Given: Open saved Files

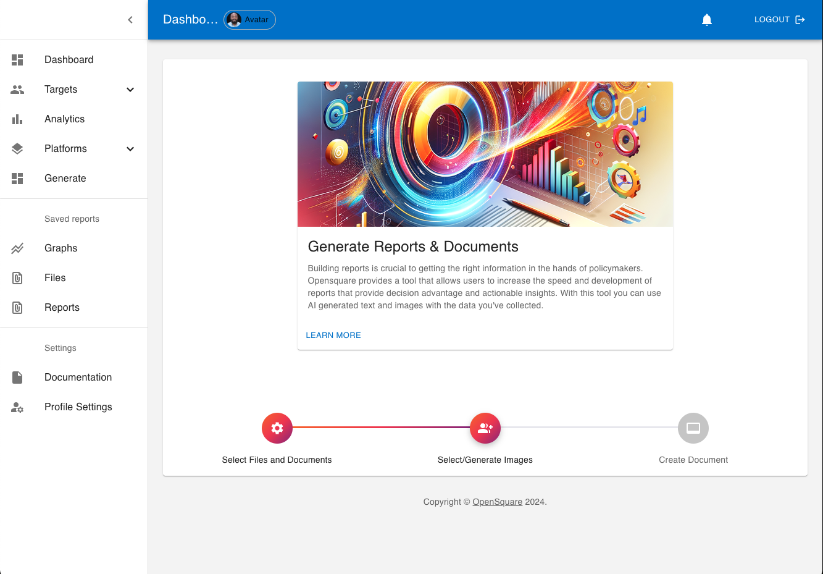Looking at the screenshot, I should pos(74,278).
